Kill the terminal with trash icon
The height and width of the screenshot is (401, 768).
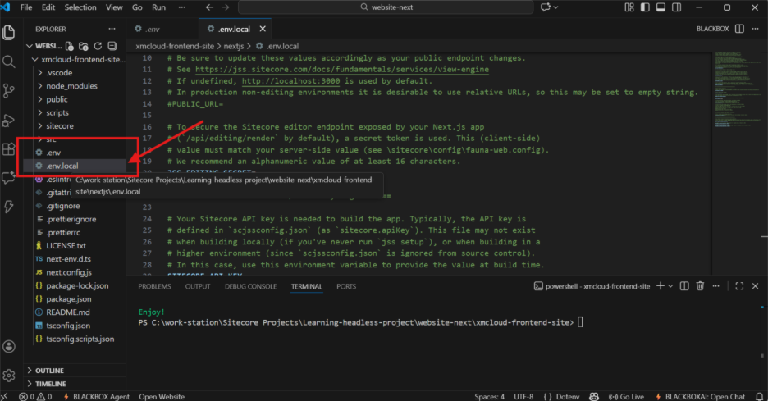[700, 286]
